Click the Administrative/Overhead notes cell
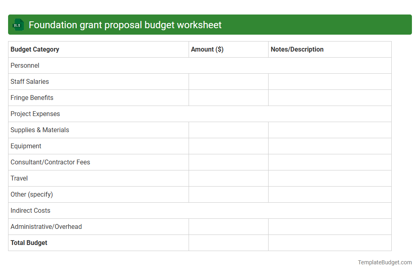This screenshot has height=274, width=420. 330,226
